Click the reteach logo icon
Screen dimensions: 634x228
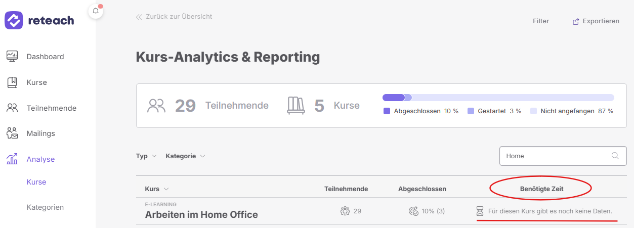(14, 21)
